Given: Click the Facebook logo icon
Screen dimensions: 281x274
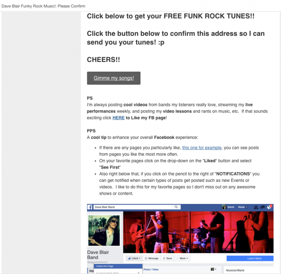Looking at the screenshot, I should click(x=90, y=207).
